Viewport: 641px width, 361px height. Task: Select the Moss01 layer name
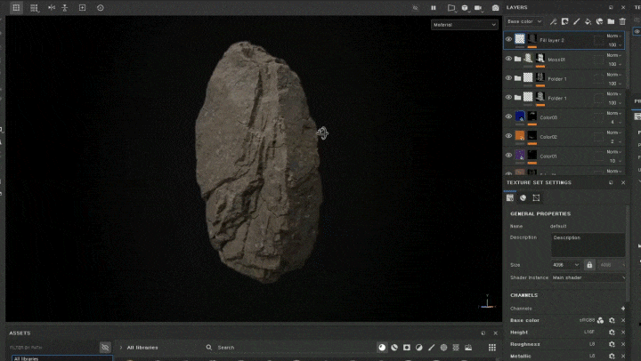click(x=556, y=60)
